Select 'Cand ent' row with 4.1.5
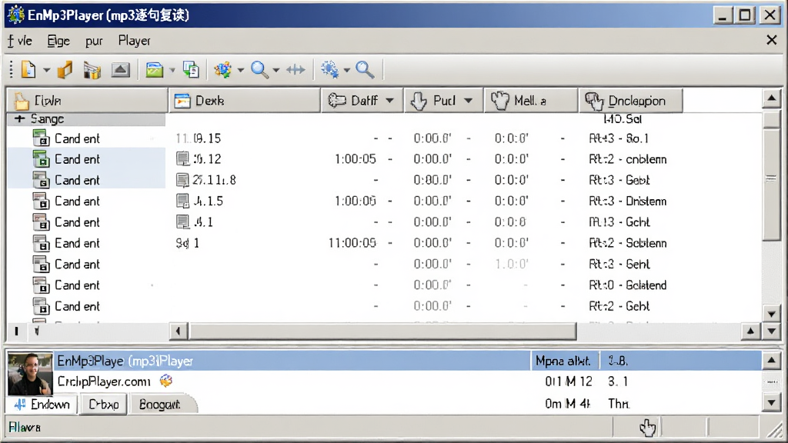Viewport: 788px width, 443px height. [86, 201]
